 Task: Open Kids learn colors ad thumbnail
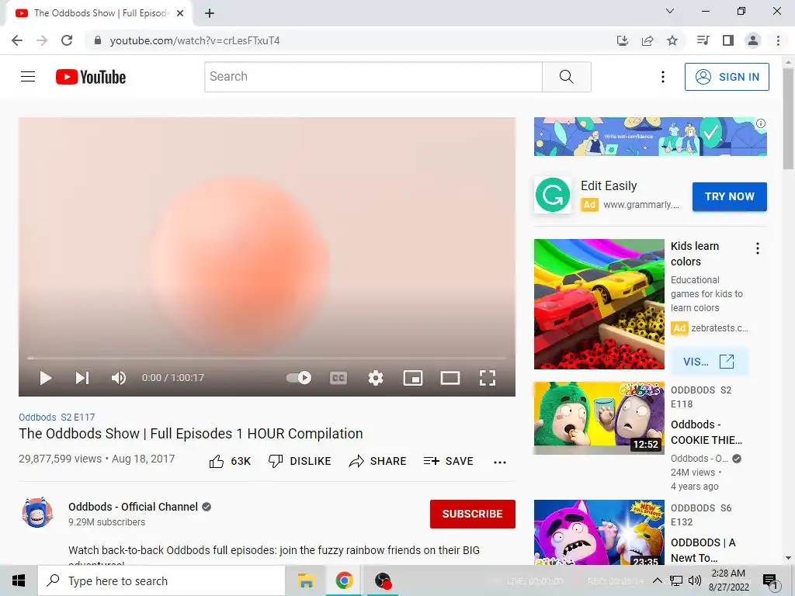(599, 304)
